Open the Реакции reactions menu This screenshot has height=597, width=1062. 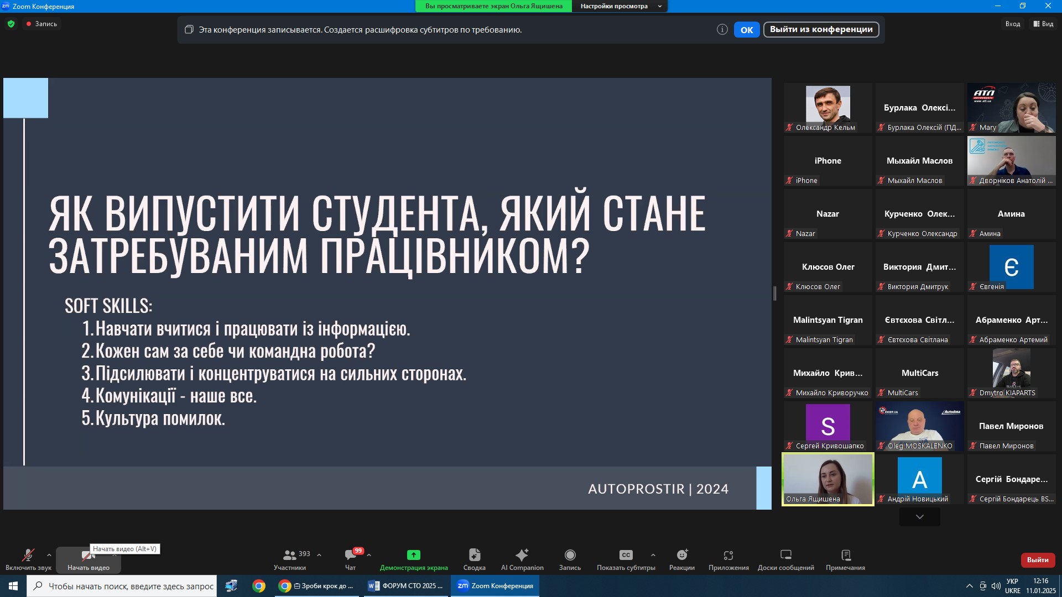click(x=682, y=559)
